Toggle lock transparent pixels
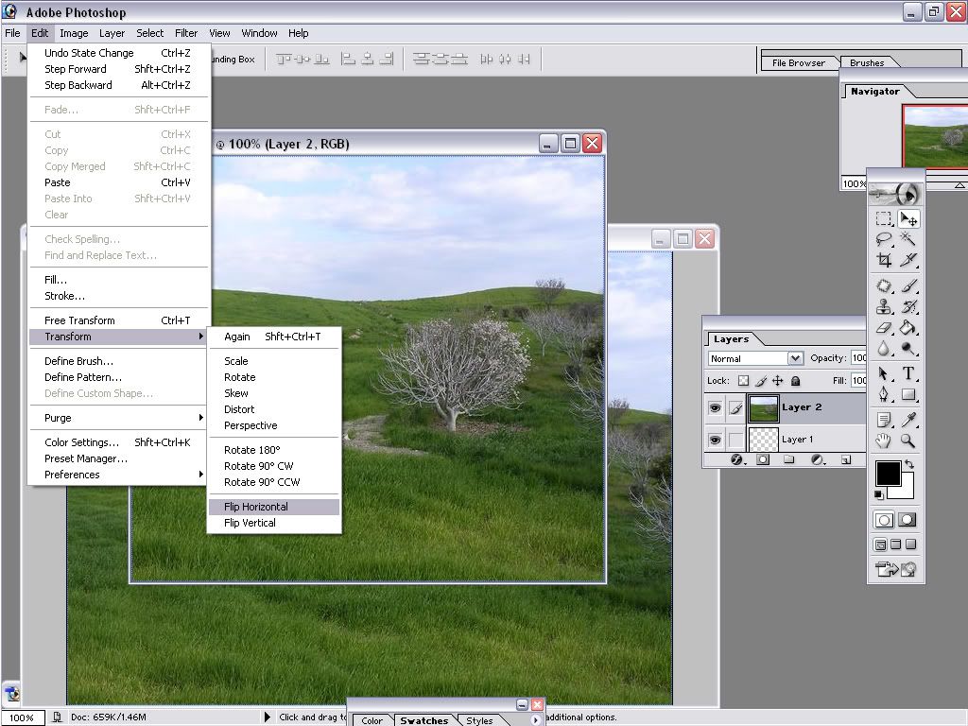 [x=744, y=381]
